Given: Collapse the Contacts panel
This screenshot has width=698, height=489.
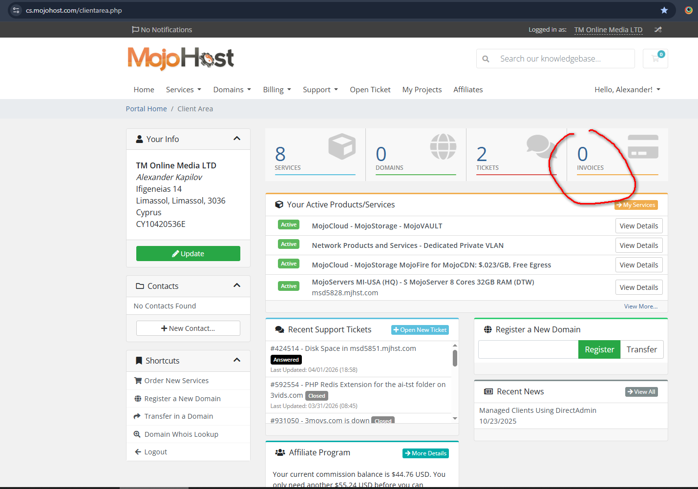Looking at the screenshot, I should 237,285.
